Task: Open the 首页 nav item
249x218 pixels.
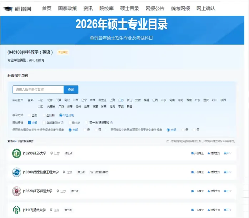Action: (x=47, y=9)
